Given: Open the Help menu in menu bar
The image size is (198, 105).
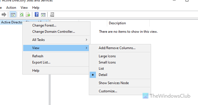Looking at the screenshot, I should click(36, 8).
